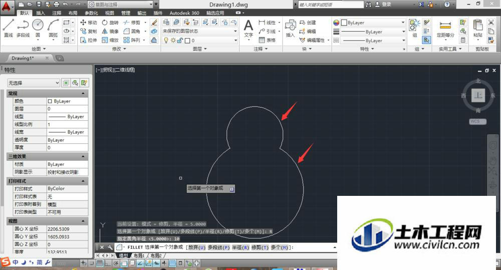Image resolution: width=501 pixels, height=270 pixels.
Task: Open the 未保存的图层状态 layer state dropdown
Action: pos(200,32)
